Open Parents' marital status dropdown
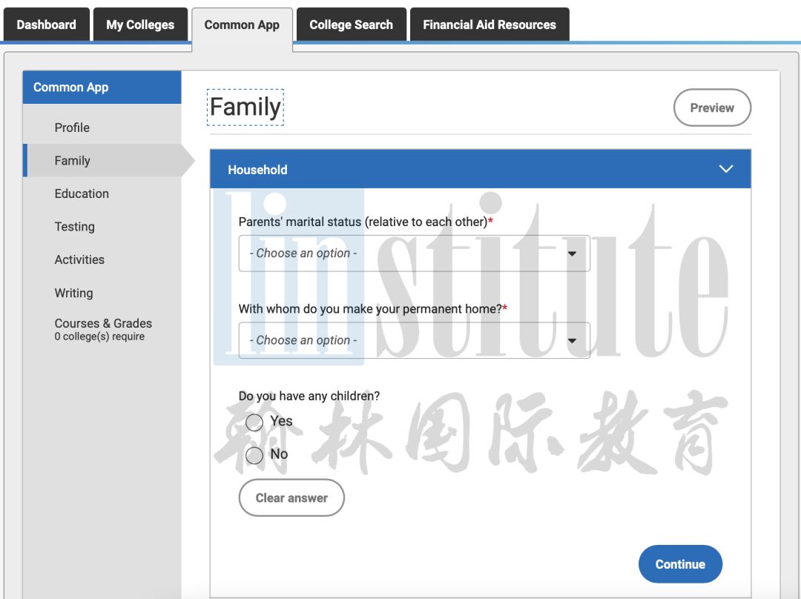 (x=415, y=254)
